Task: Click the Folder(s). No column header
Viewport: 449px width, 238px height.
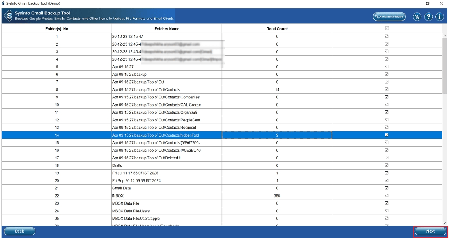Action: [57, 28]
